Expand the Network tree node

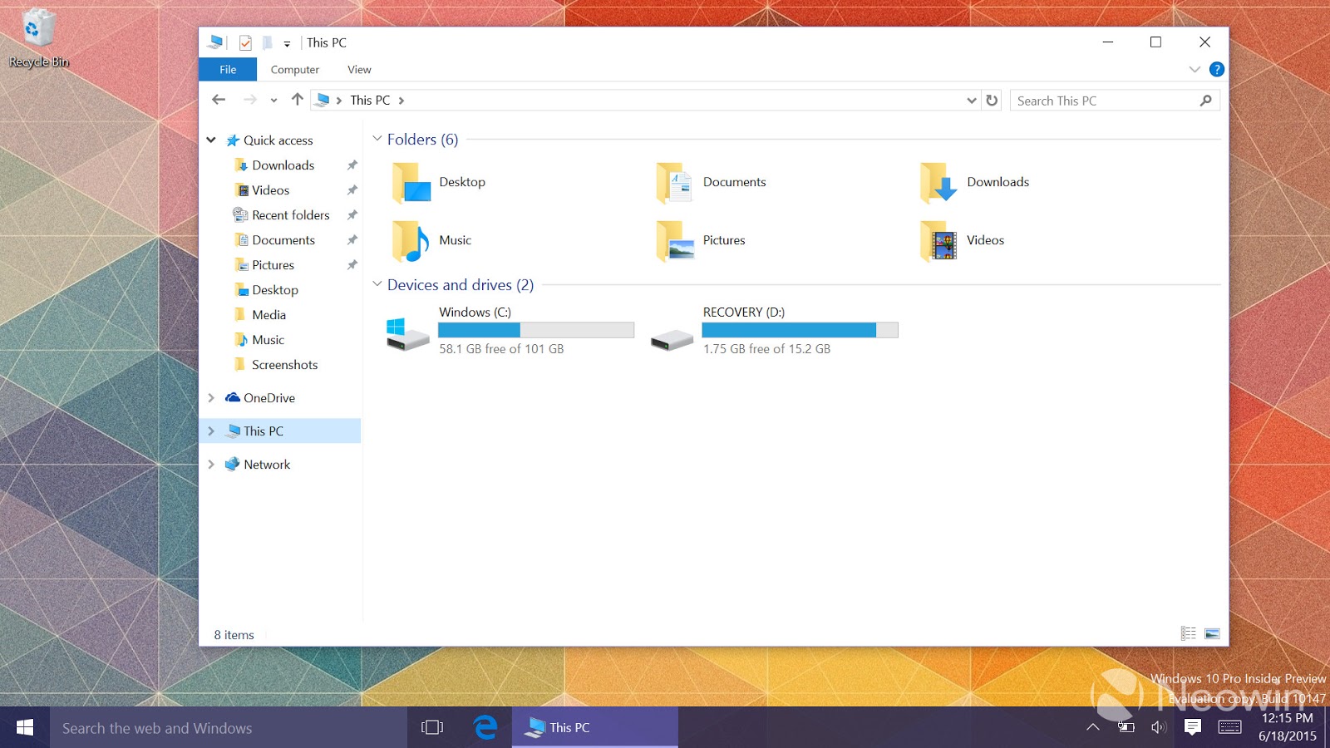pos(211,465)
